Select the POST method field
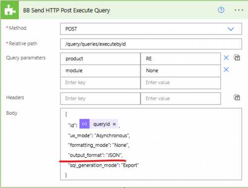Viewport: 248px width, 188px height. tap(151, 29)
